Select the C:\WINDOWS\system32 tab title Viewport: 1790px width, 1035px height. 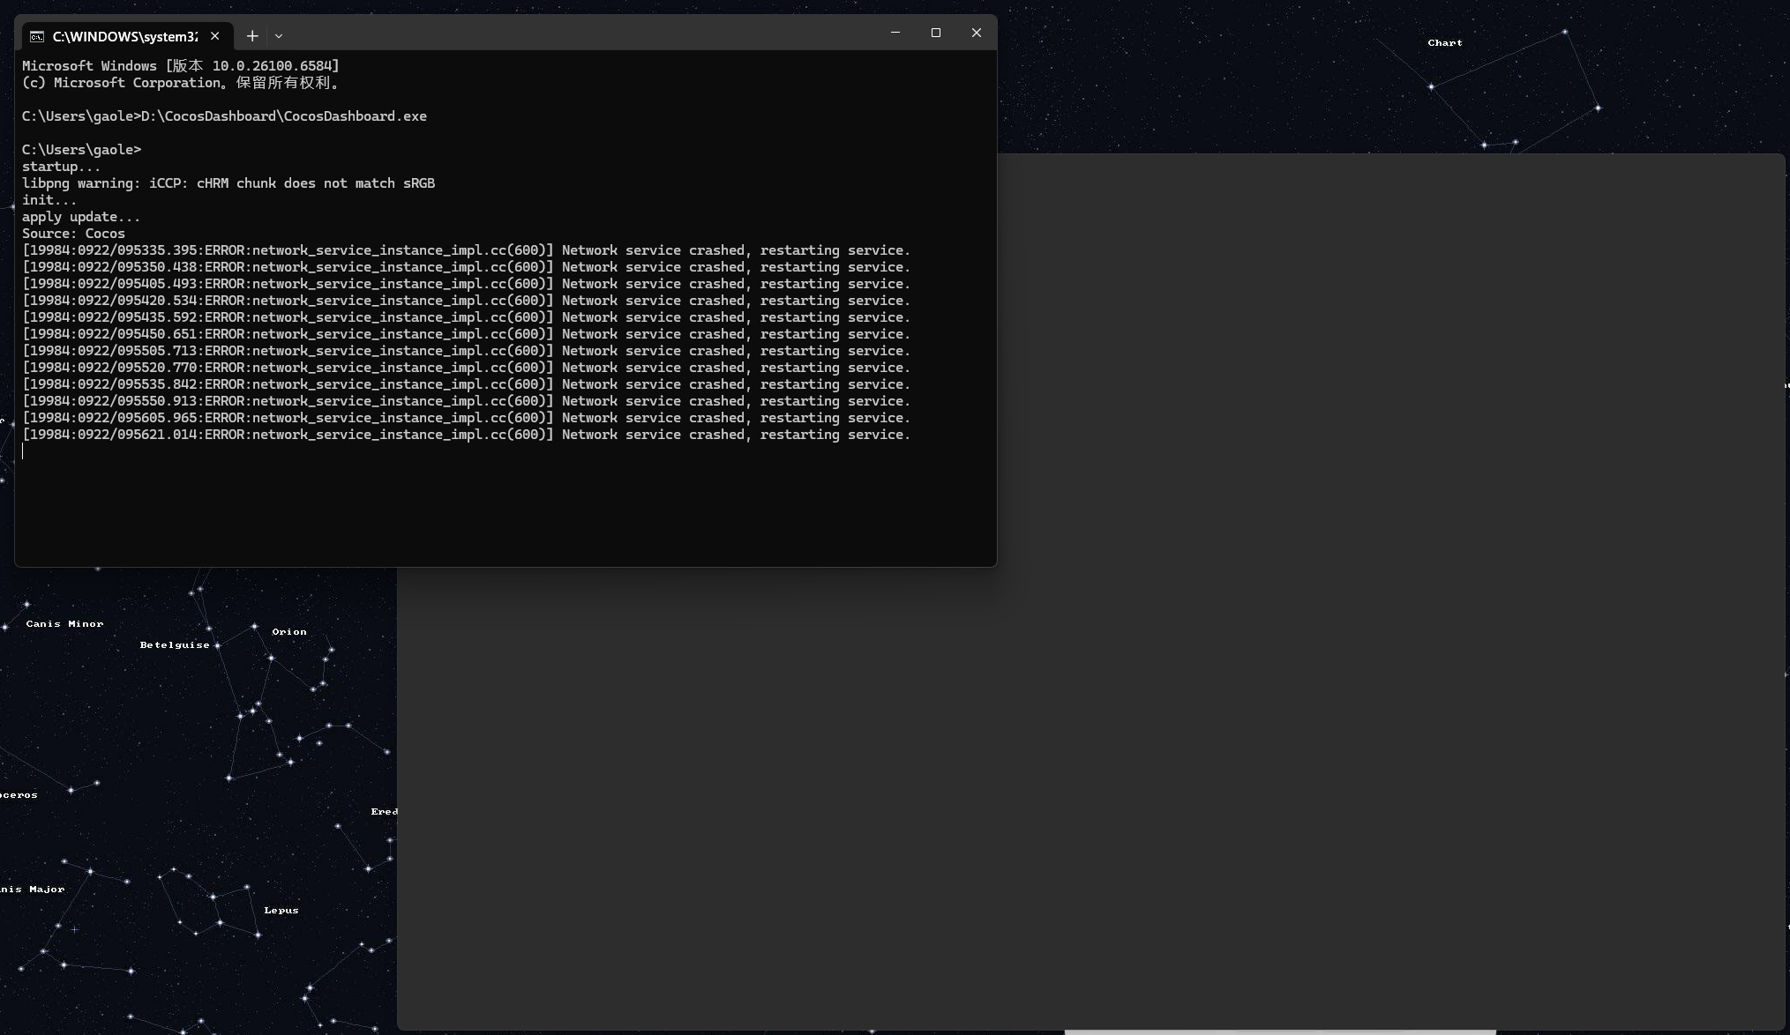coord(124,36)
